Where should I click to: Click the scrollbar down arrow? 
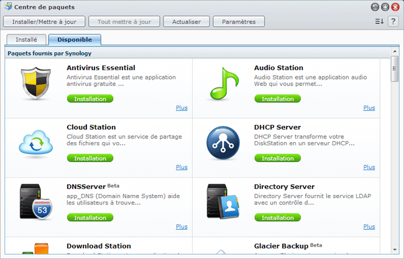[395, 250]
